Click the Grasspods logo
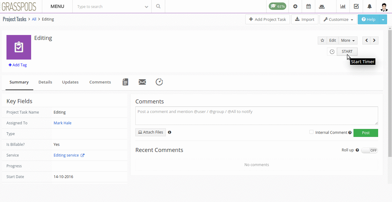Image resolution: width=392 pixels, height=202 pixels. (18, 6)
